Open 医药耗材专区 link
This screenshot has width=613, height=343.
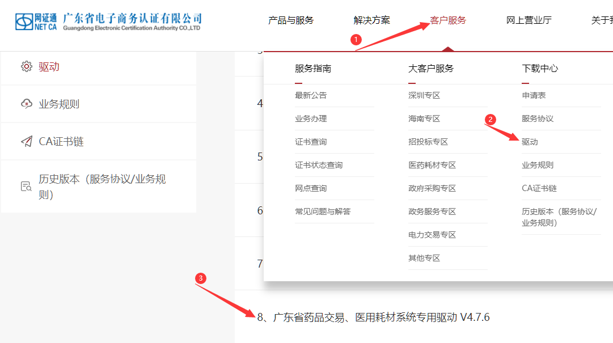tap(432, 165)
